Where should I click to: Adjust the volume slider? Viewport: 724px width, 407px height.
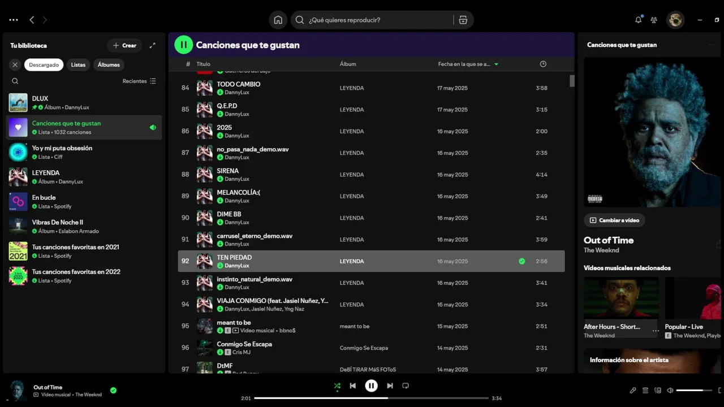pyautogui.click(x=693, y=390)
